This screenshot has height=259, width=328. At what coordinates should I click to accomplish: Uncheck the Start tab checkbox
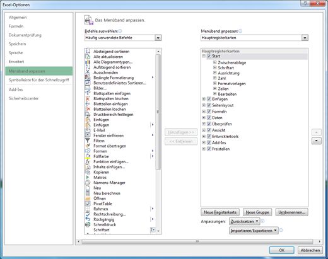209,56
